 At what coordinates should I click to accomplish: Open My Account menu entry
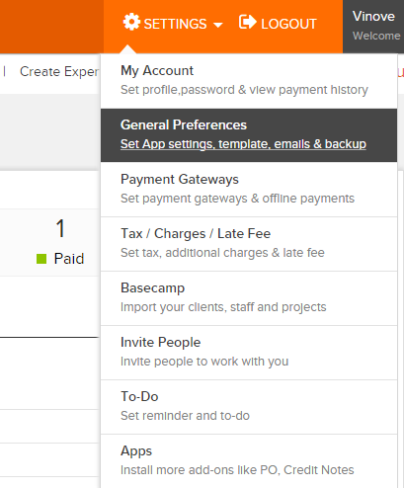[249, 81]
